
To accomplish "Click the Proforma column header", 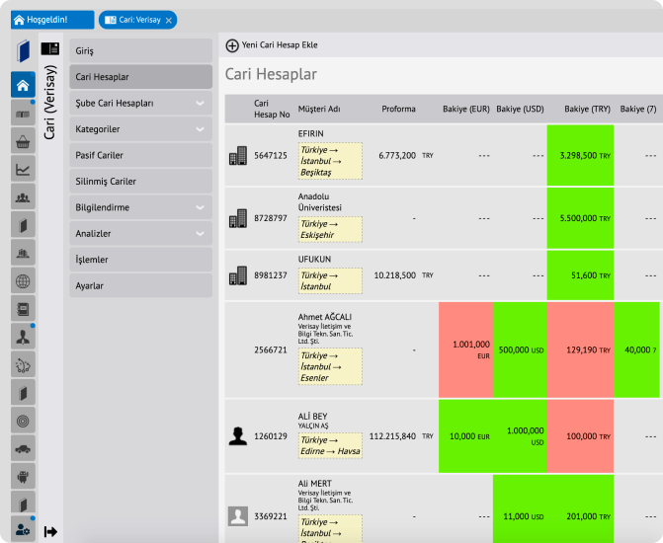I will coord(398,109).
